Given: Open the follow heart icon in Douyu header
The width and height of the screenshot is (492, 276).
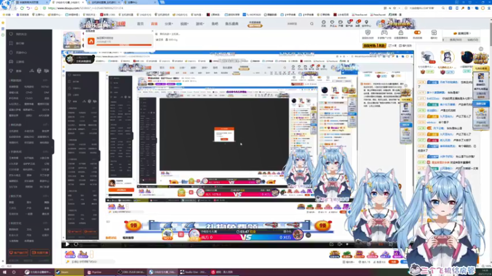Looking at the screenshot, I should 332,23.
